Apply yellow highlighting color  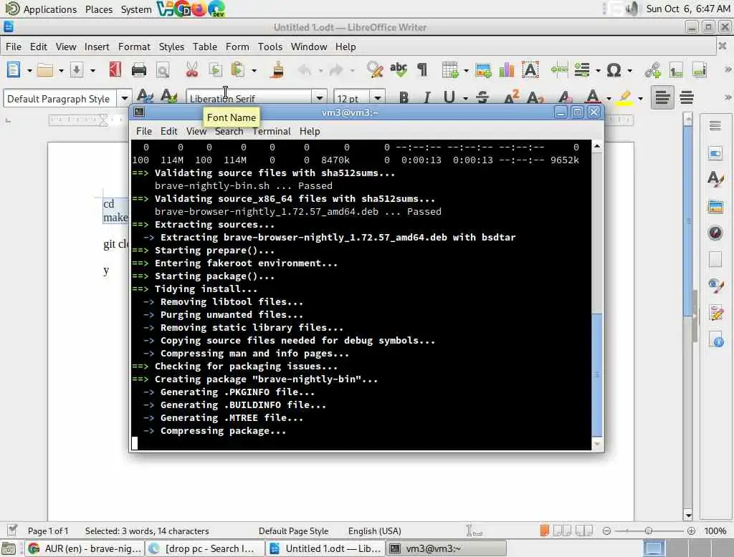pos(624,98)
